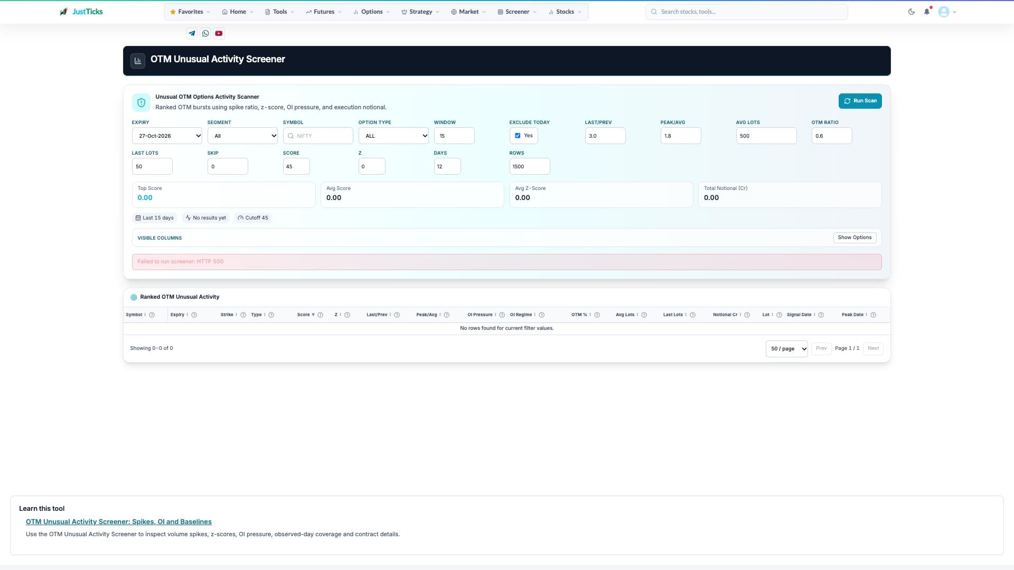Click help icon next to Peak Date column
Image resolution: width=1014 pixels, height=570 pixels.
(874, 315)
